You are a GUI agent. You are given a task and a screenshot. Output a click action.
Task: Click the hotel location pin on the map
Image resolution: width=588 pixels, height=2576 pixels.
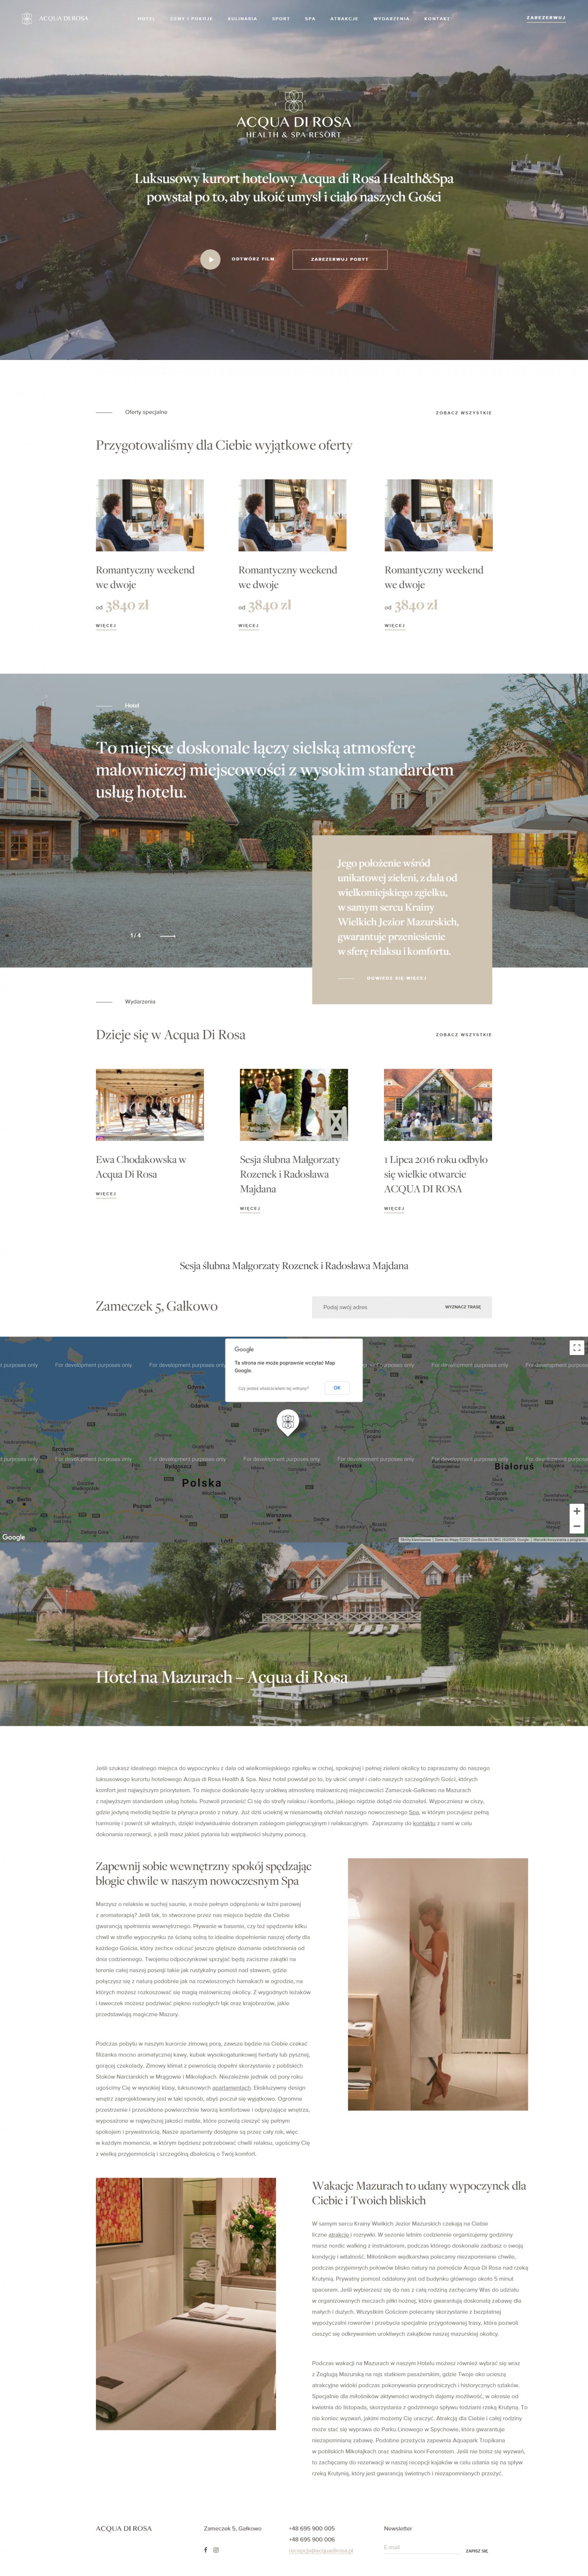(288, 1422)
